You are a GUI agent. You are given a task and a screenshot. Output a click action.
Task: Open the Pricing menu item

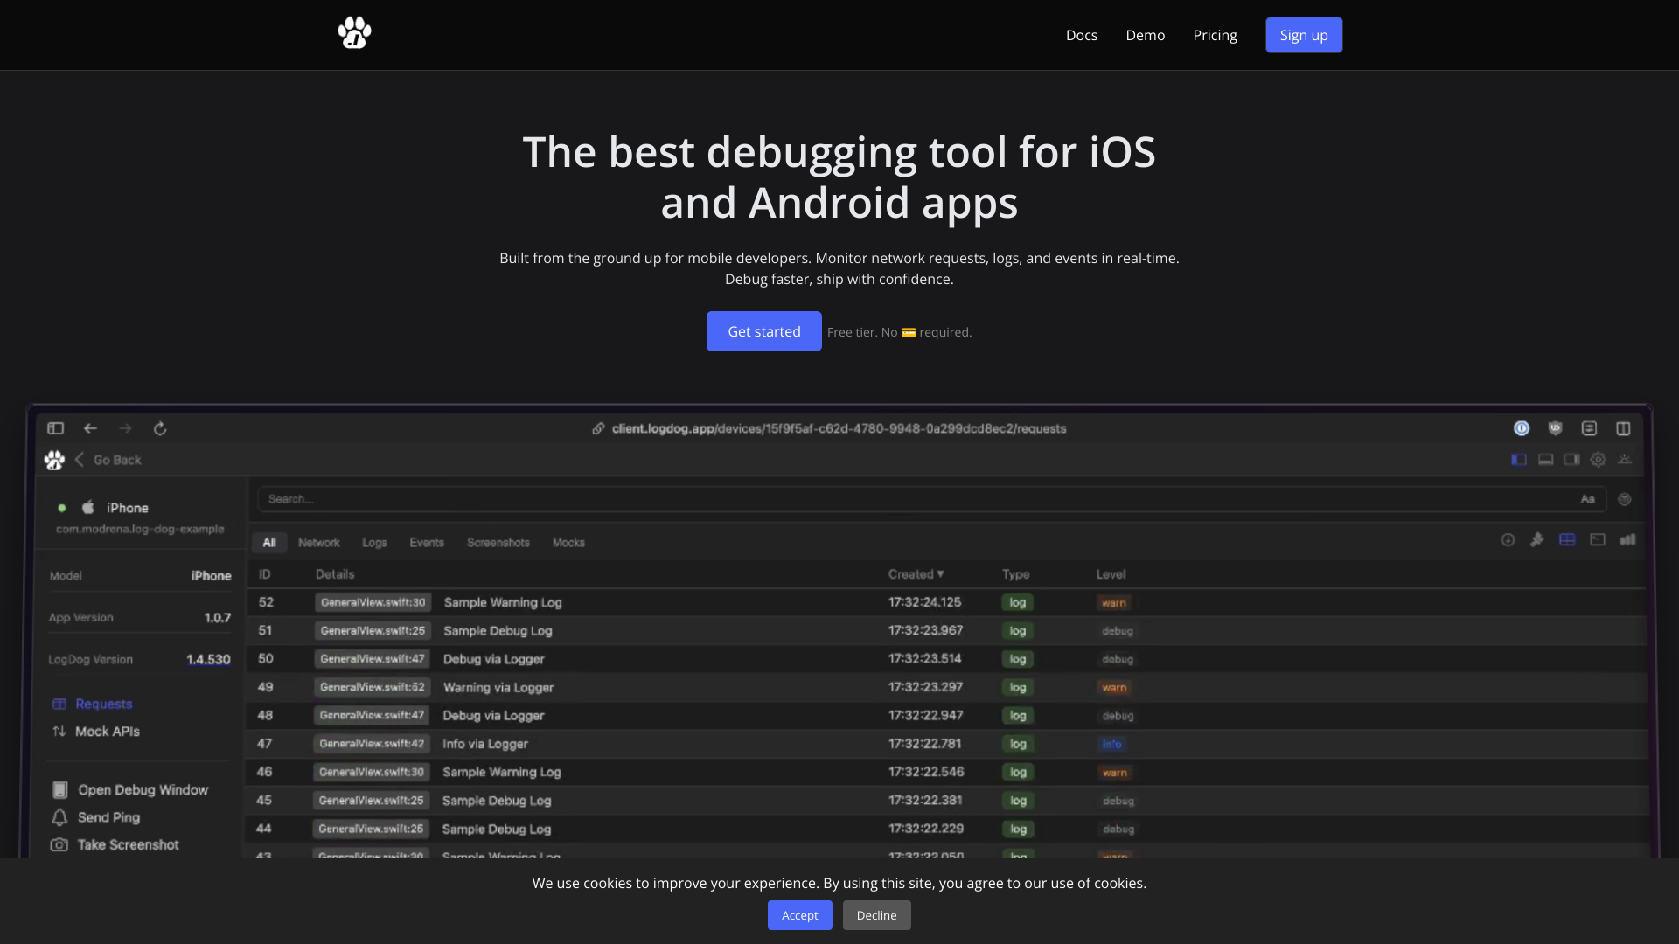(x=1215, y=35)
